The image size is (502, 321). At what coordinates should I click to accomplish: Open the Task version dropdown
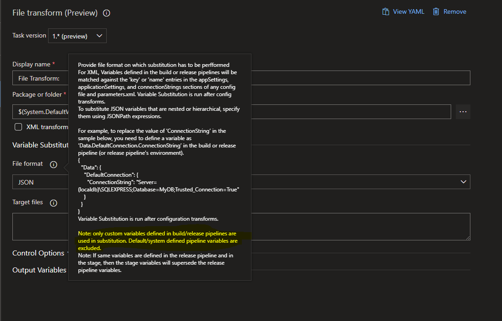click(x=77, y=36)
